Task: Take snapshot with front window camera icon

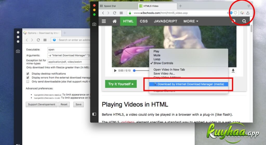Action: click(94, 24)
